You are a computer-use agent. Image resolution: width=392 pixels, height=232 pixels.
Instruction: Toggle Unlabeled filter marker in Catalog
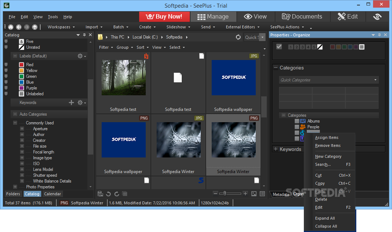(x=6, y=94)
